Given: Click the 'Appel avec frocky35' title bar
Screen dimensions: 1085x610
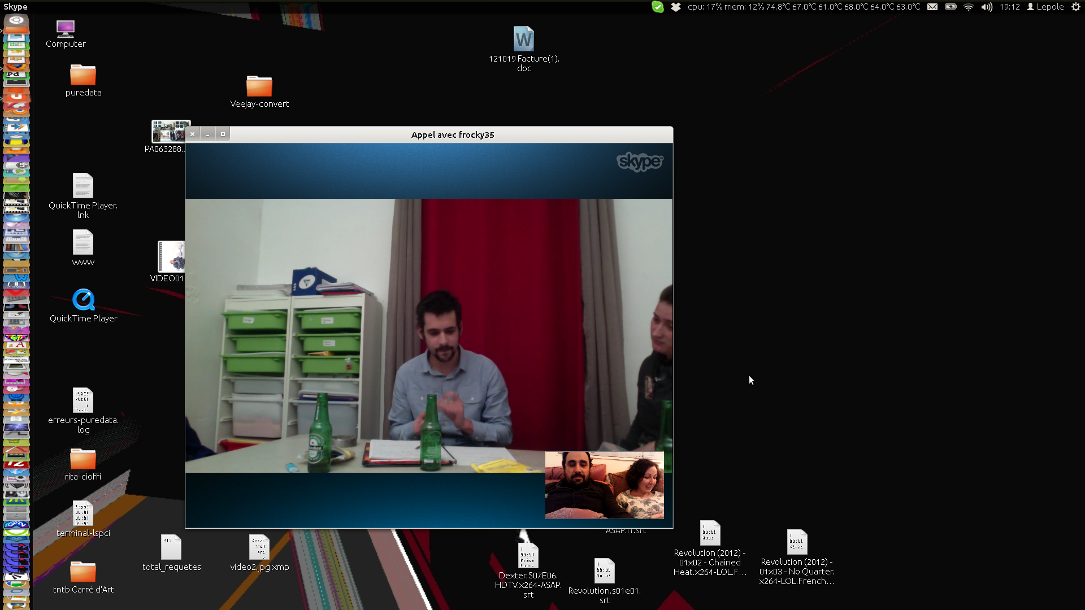Looking at the screenshot, I should 452,134.
